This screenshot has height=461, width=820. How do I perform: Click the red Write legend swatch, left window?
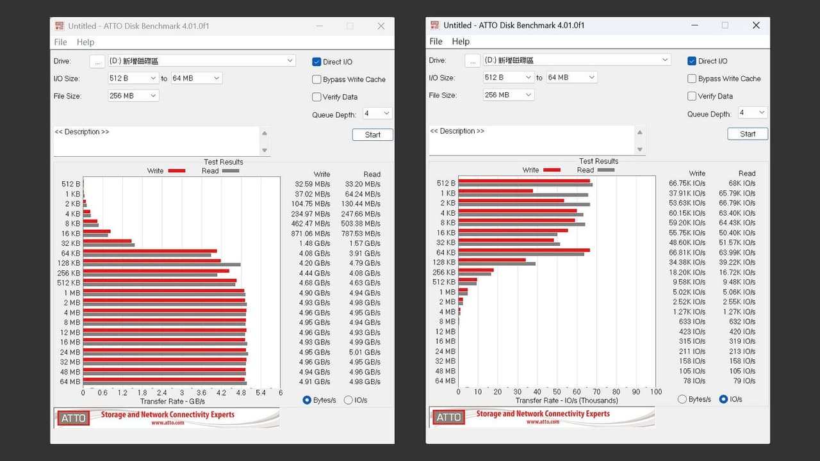(x=177, y=171)
